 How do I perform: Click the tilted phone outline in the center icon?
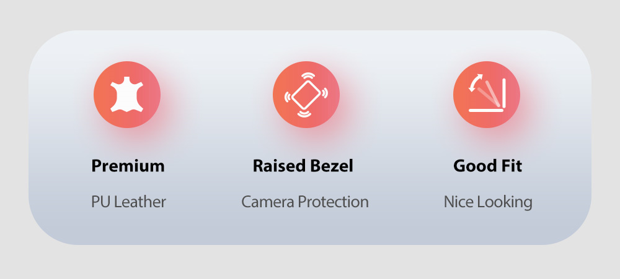[x=306, y=95]
